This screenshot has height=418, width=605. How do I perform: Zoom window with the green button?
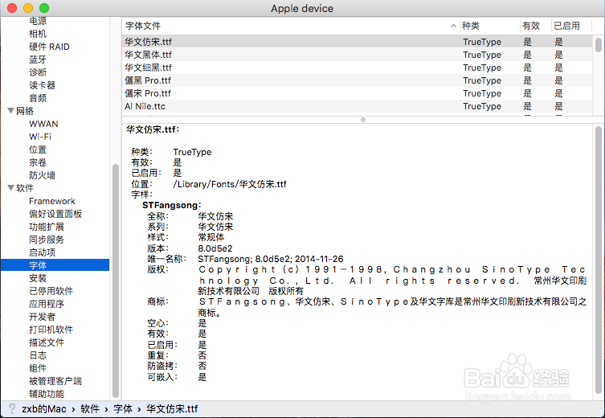click(x=44, y=8)
